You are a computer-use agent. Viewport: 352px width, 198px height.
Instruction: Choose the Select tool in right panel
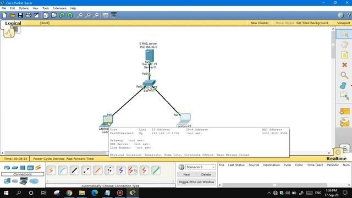tap(344, 34)
